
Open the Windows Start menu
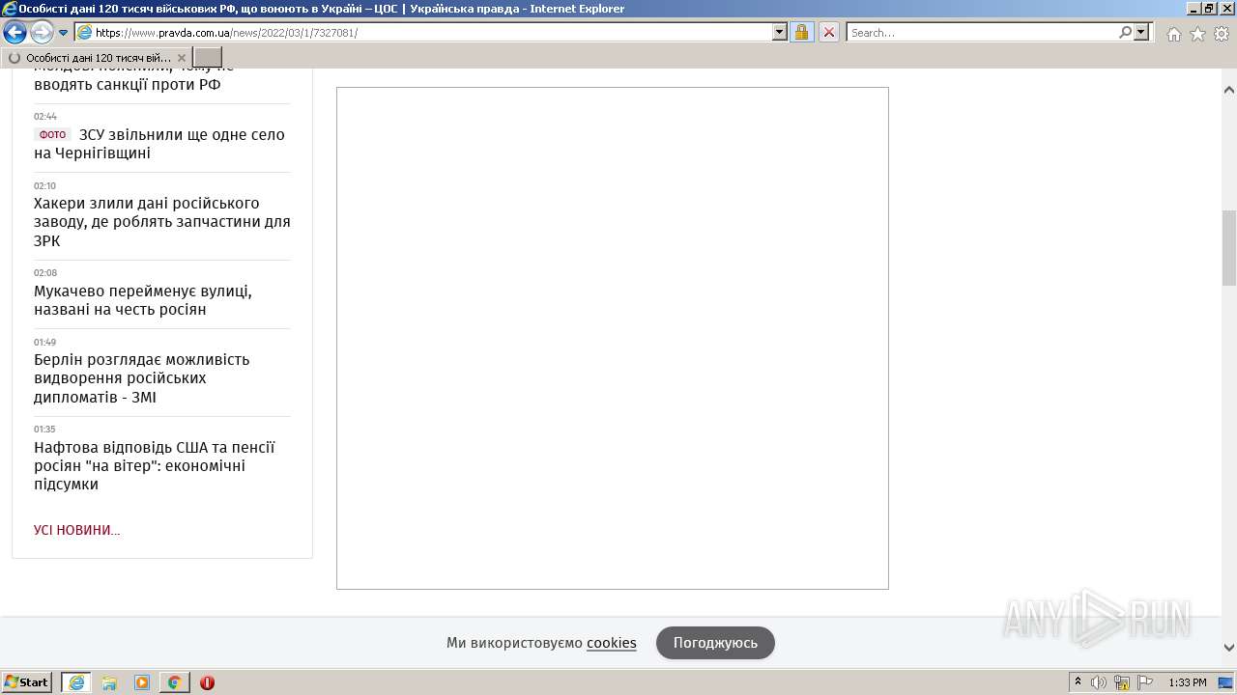tap(27, 682)
